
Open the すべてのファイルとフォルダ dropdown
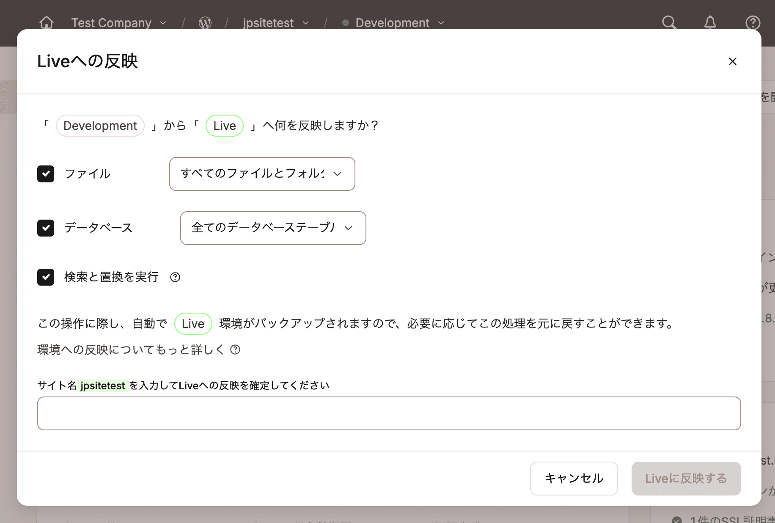tap(262, 174)
